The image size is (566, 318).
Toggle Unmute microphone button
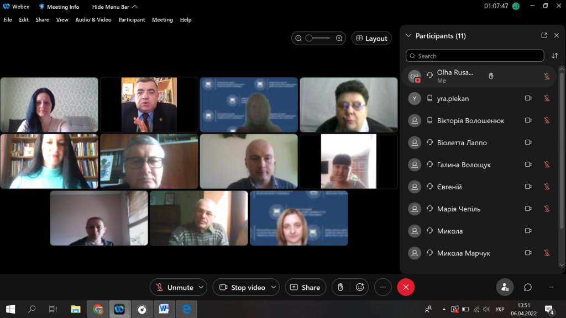pos(175,287)
